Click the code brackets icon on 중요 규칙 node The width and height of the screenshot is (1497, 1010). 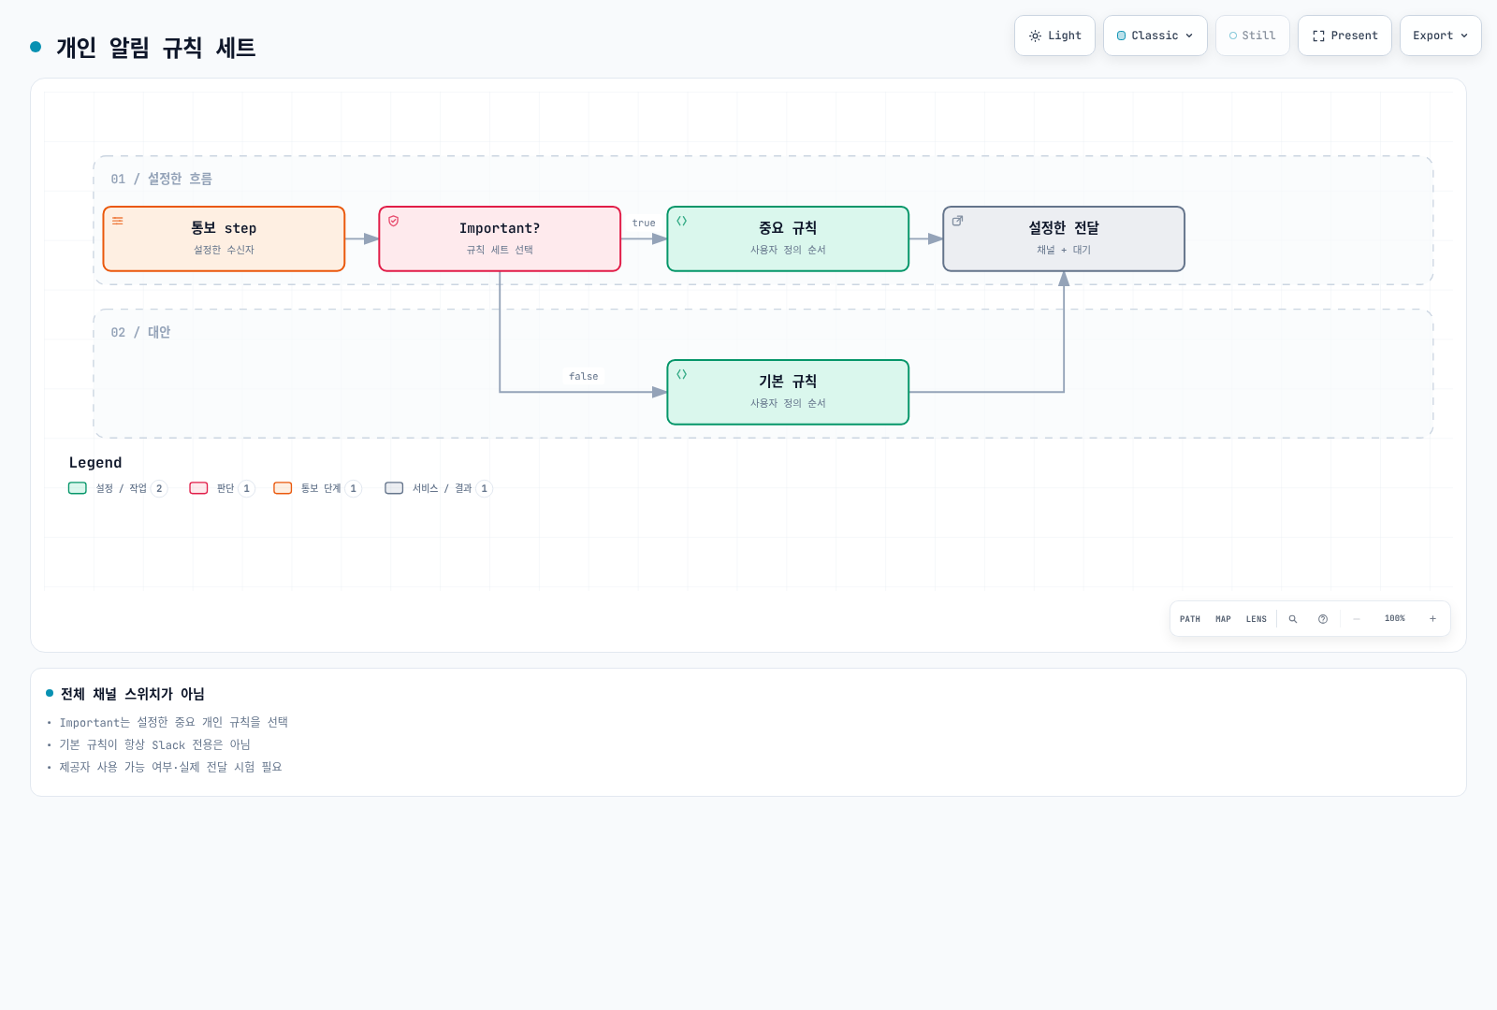click(x=682, y=221)
